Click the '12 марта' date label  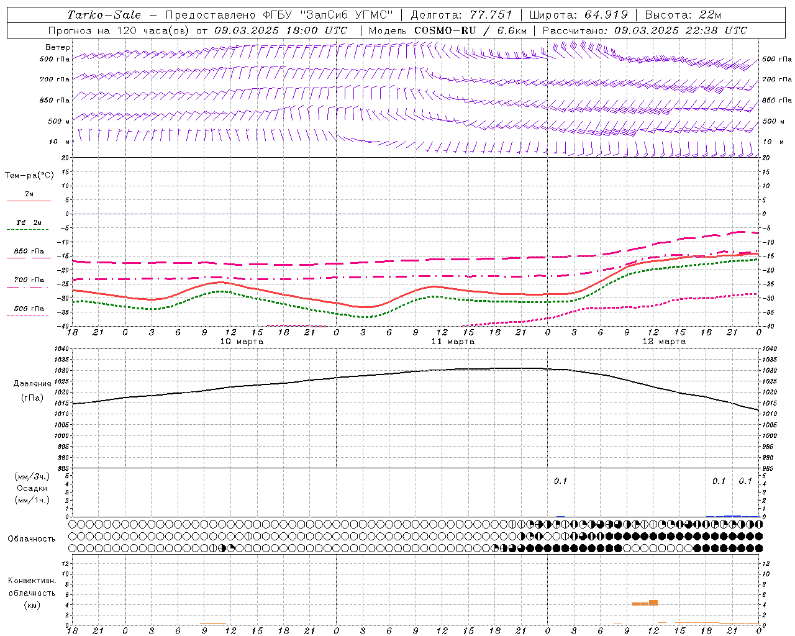click(664, 342)
